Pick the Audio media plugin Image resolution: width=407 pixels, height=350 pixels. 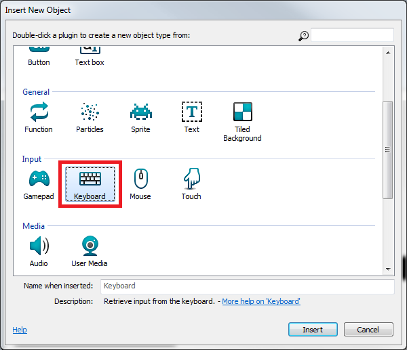pyautogui.click(x=39, y=252)
